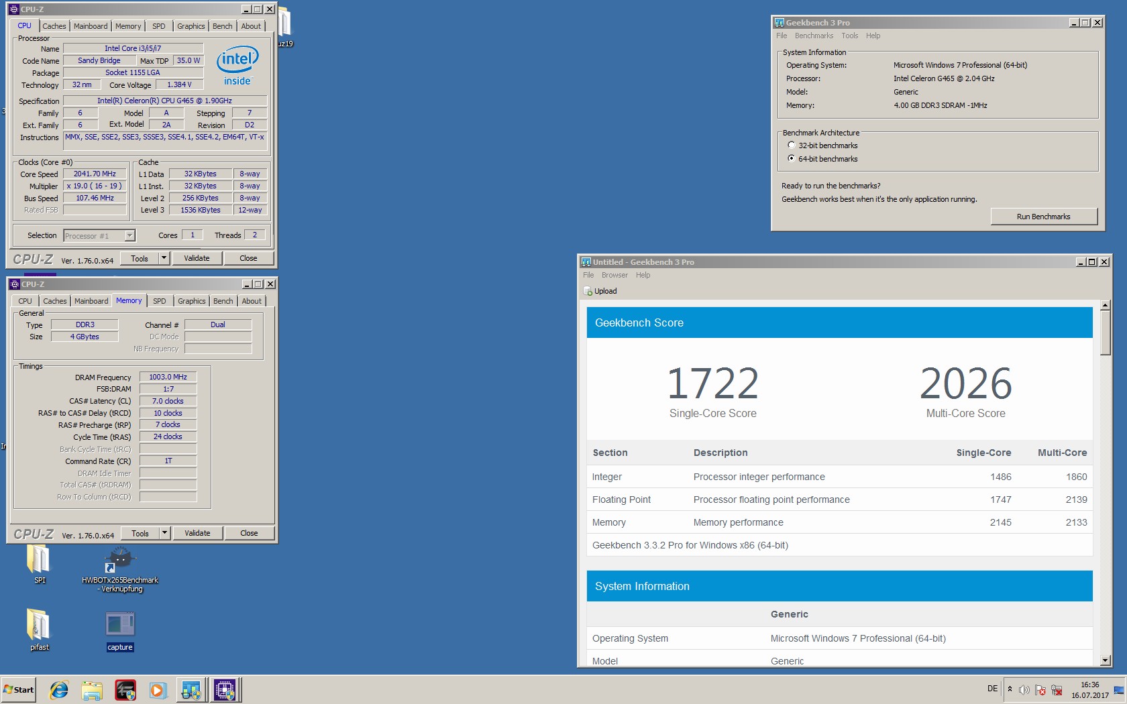This screenshot has height=704, width=1127.
Task: Click Close button in lower CPU-Z window
Action: [249, 533]
